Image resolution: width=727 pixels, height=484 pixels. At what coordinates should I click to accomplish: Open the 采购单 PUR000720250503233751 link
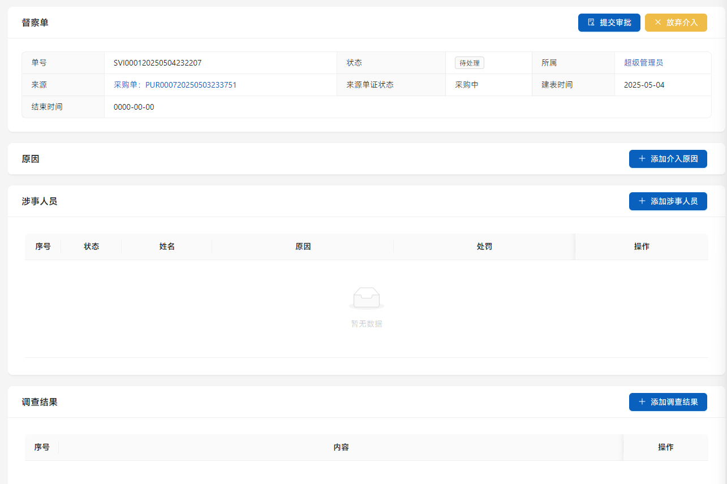[175, 85]
